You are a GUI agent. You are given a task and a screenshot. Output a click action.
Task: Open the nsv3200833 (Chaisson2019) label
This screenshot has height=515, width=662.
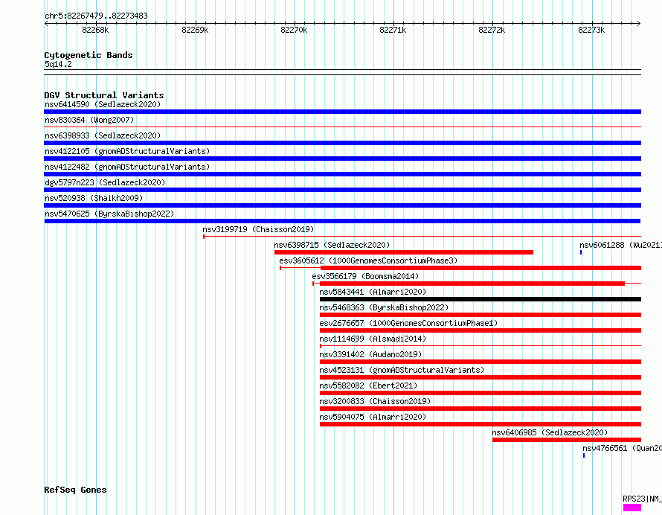tap(375, 401)
